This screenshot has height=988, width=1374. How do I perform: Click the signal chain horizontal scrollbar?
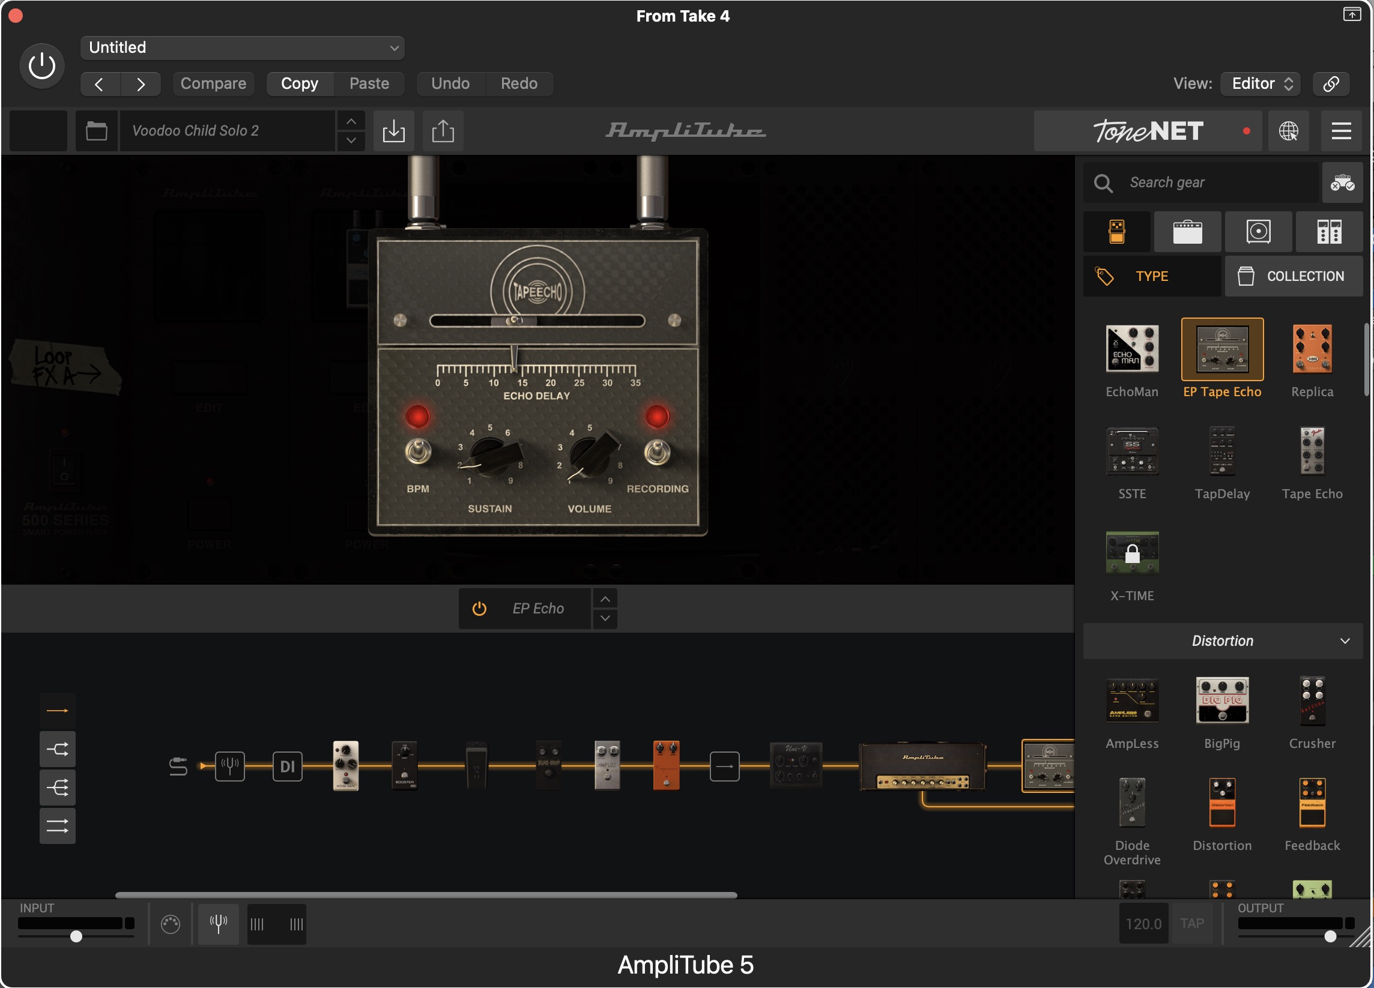point(426,895)
